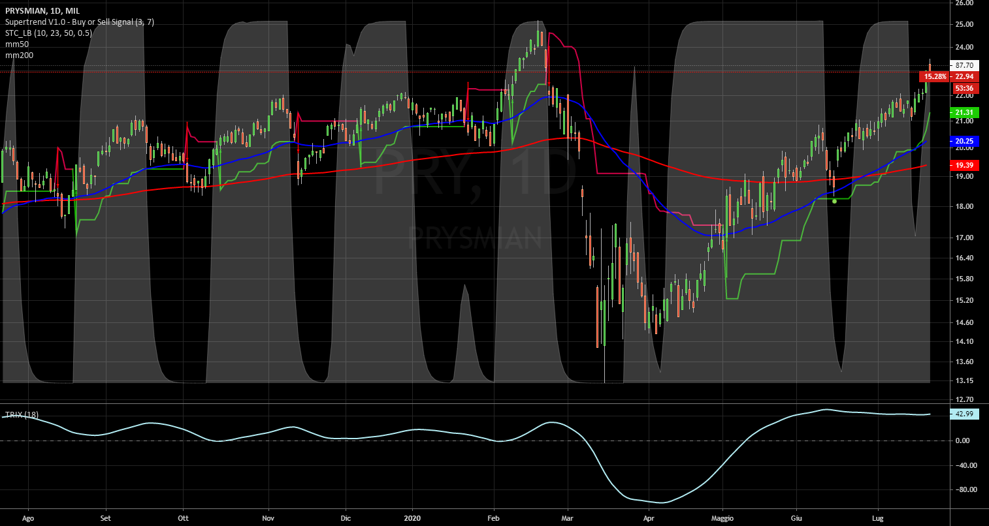
Task: Click the mm50 moving average legend label
Action: click(x=17, y=44)
